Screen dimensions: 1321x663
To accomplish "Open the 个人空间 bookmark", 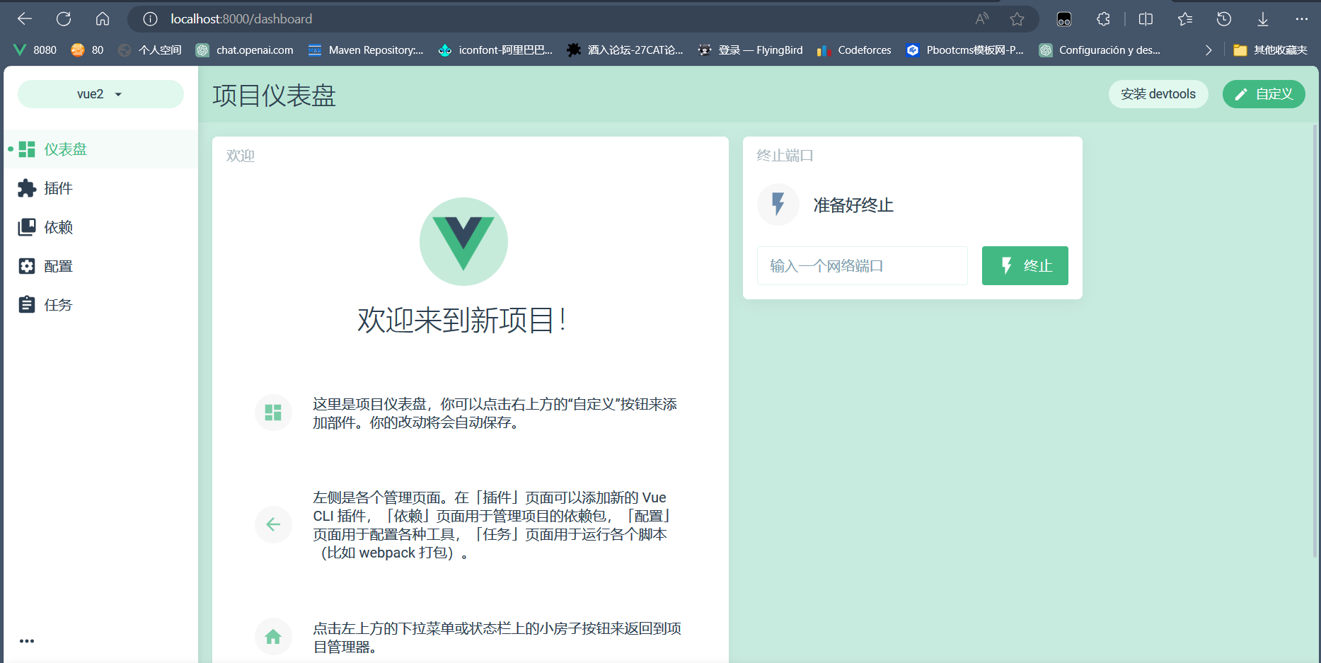I will [150, 50].
